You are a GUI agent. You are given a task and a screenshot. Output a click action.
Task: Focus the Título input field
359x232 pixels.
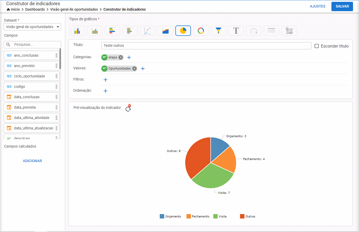(x=206, y=46)
